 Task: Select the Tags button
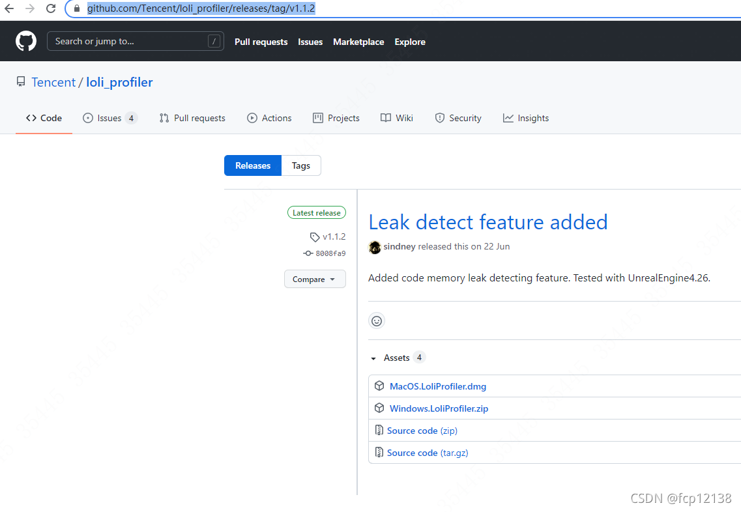[301, 166]
